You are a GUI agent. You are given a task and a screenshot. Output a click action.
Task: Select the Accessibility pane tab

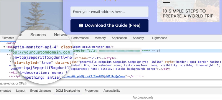click(112, 91)
